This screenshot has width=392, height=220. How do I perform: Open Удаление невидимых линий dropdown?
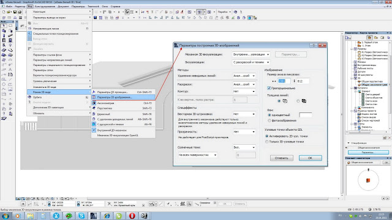click(x=244, y=76)
